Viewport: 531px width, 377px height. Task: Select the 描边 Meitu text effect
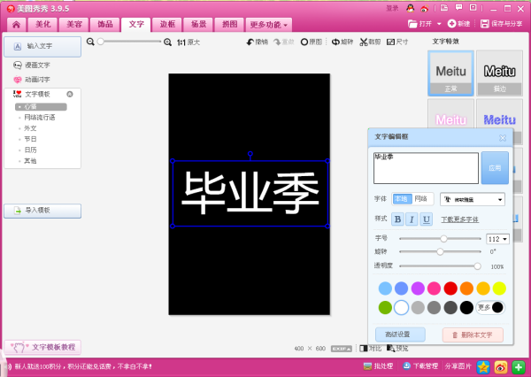click(499, 73)
